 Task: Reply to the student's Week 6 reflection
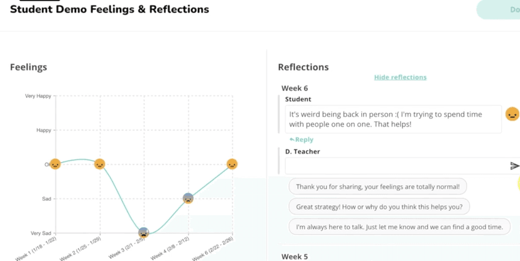coord(301,140)
